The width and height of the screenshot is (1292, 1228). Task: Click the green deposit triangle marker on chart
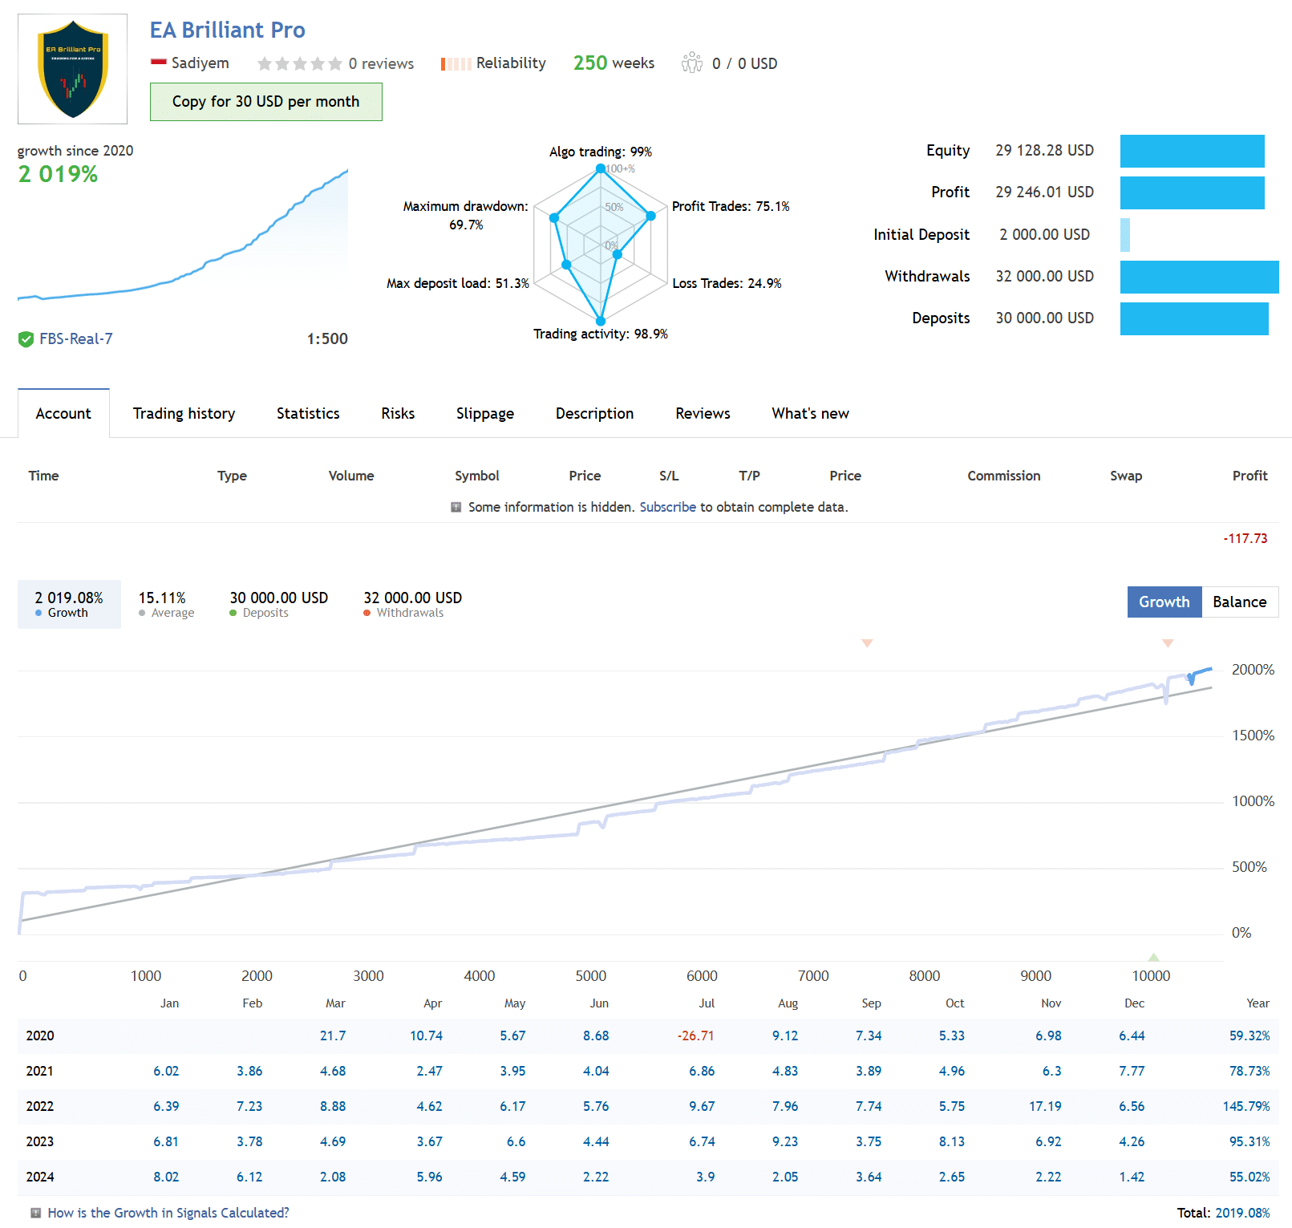click(1153, 957)
